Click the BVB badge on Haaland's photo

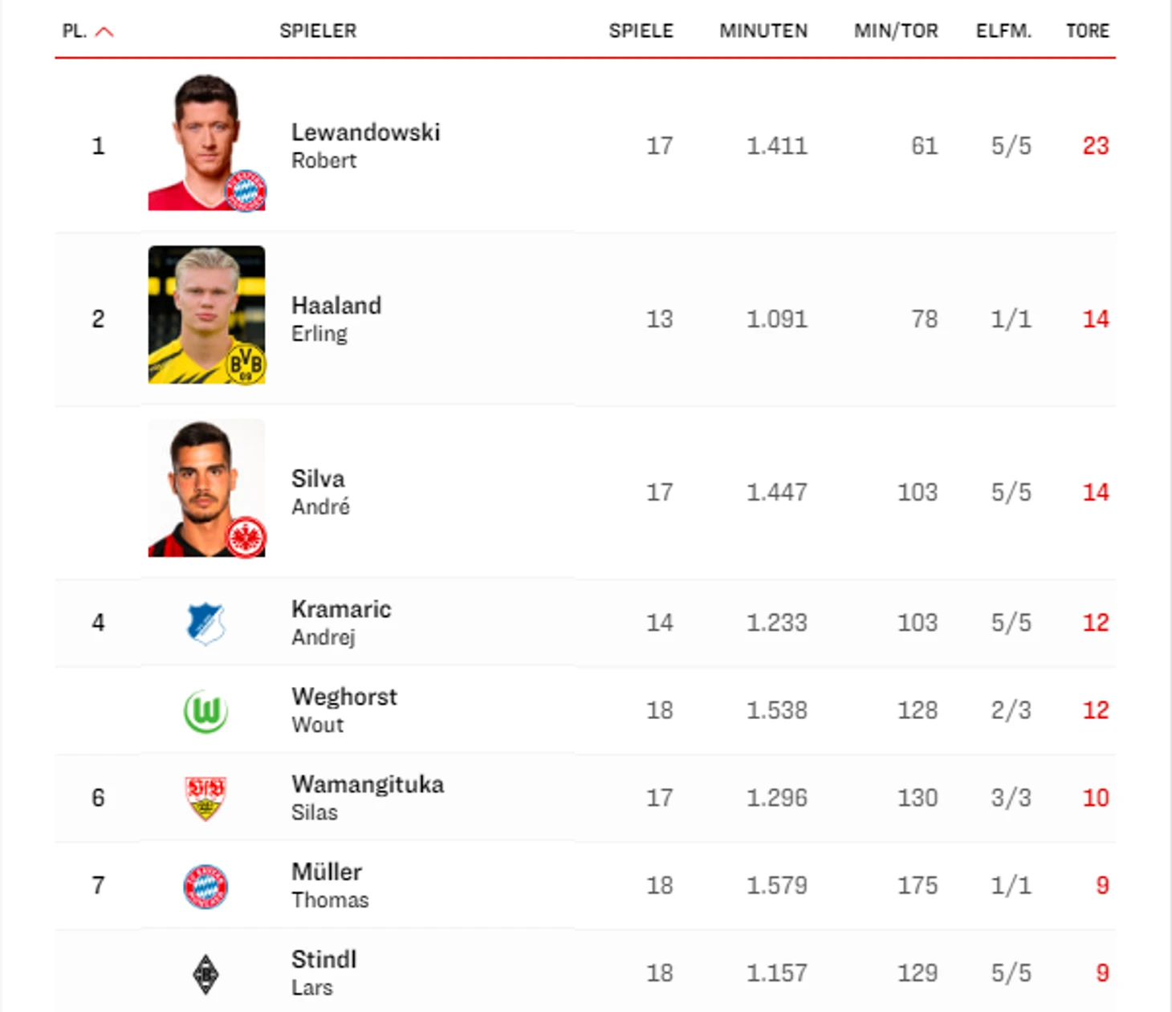click(245, 364)
